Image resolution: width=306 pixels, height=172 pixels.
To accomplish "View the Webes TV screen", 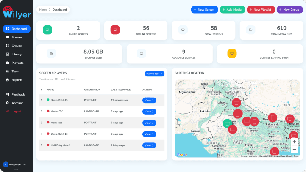I will pos(149,112).
